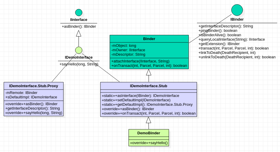Screen dimensions: 280x152
Task: Select the IDemoInterface.Stub.Proxy class header
Action: [34, 86]
